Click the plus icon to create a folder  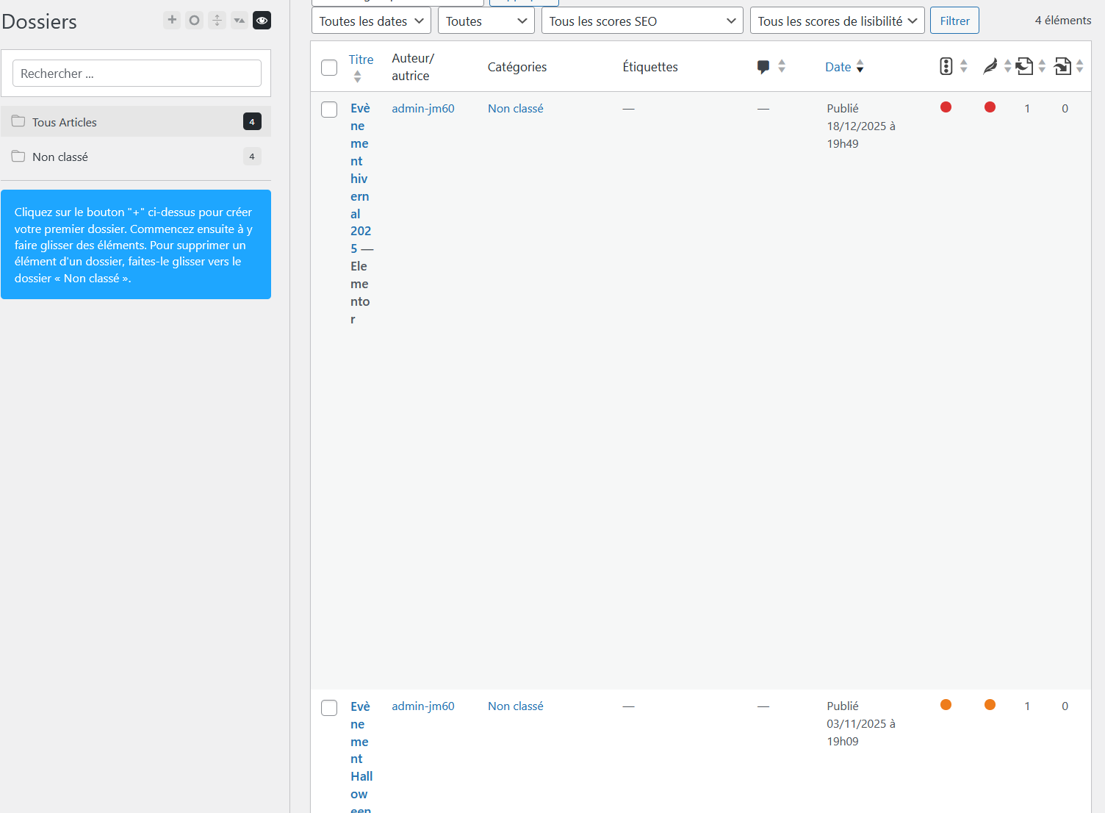pos(172,20)
